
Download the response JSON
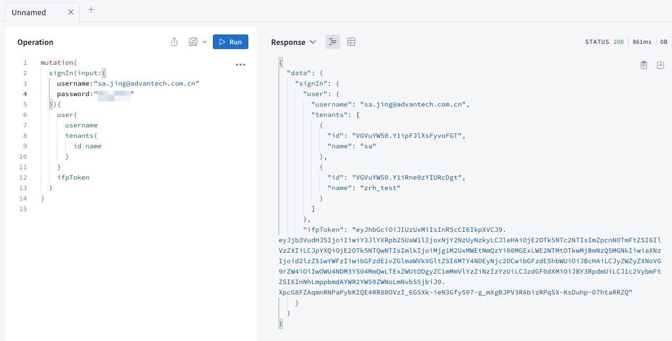click(x=661, y=64)
